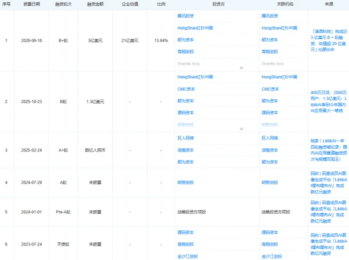Viewport: 349px width, 260px height.
Task: Select the 2026-06-18 date cell
Action: click(x=31, y=40)
